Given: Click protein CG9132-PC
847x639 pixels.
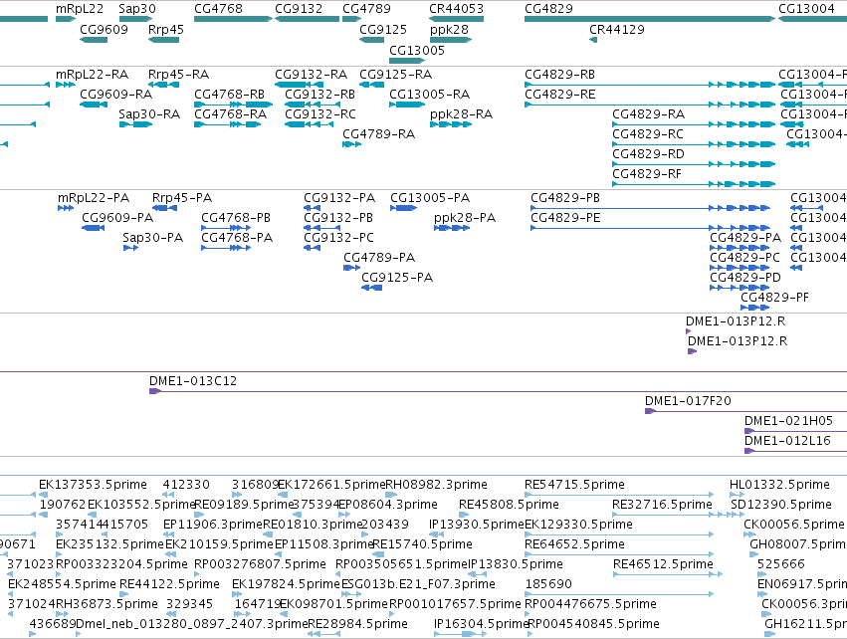Looking at the screenshot, I should pos(313,248).
